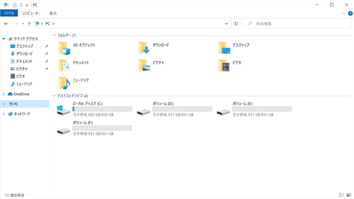
Task: Select ドキュメント in quick access list
Action: click(x=24, y=61)
